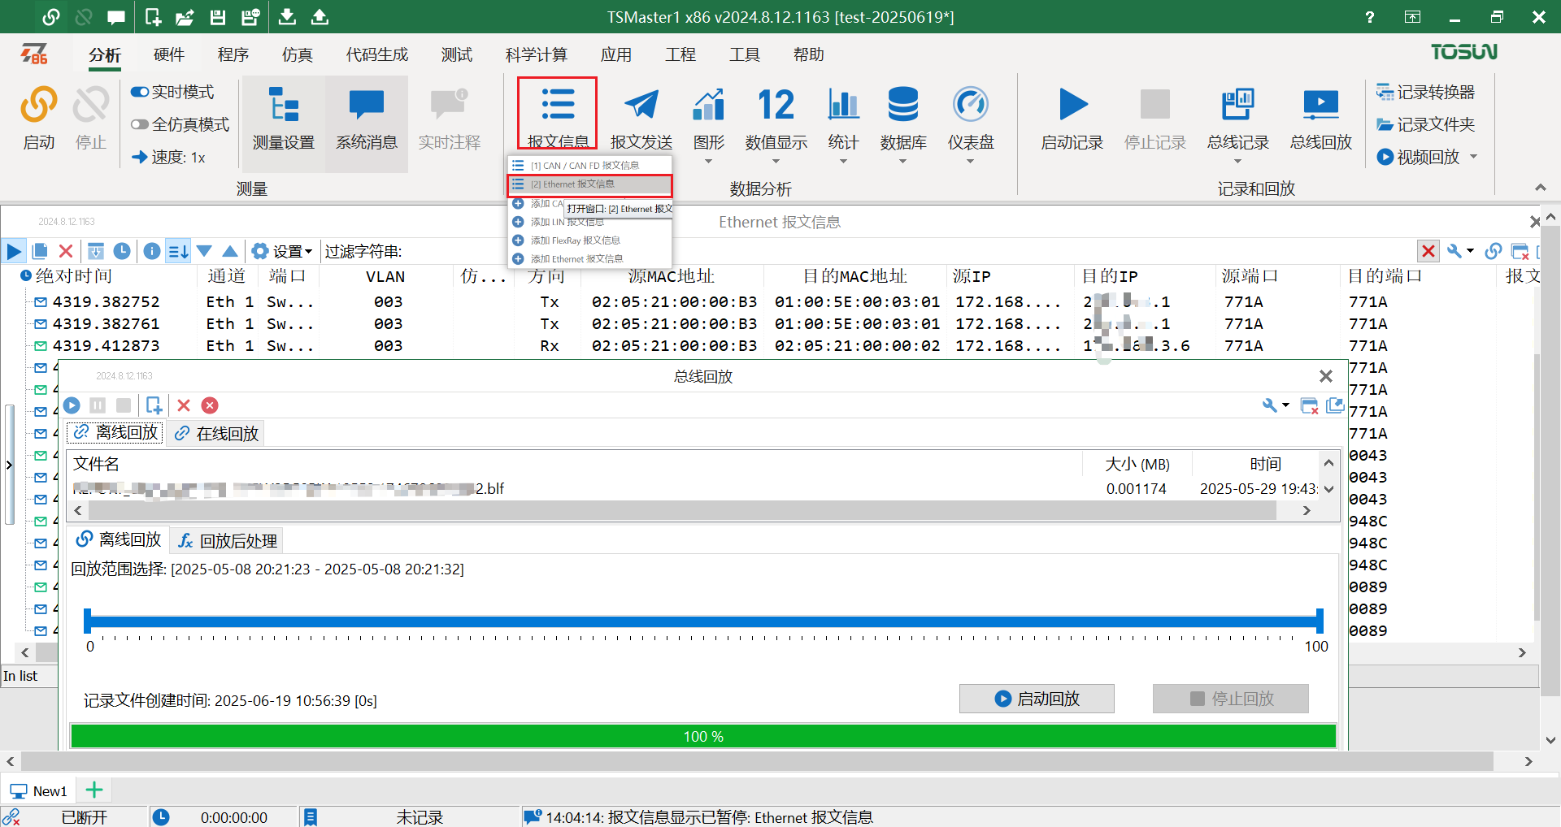This screenshot has height=827, width=1561.
Task: Click copy icon in Ethernet message toolbar
Action: [40, 251]
